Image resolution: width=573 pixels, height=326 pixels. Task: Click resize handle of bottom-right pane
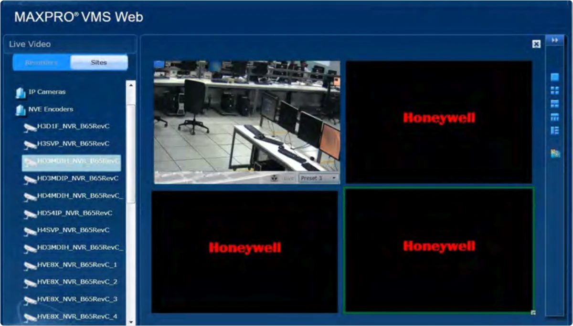pos(533,313)
